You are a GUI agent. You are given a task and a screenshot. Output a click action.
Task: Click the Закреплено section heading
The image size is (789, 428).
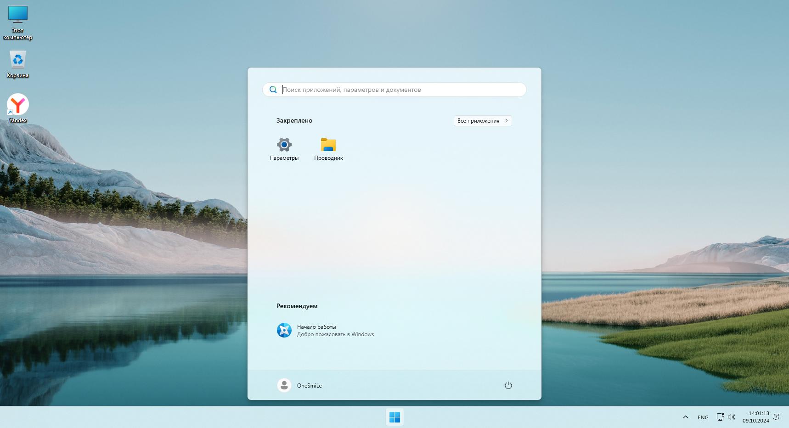[x=294, y=120]
